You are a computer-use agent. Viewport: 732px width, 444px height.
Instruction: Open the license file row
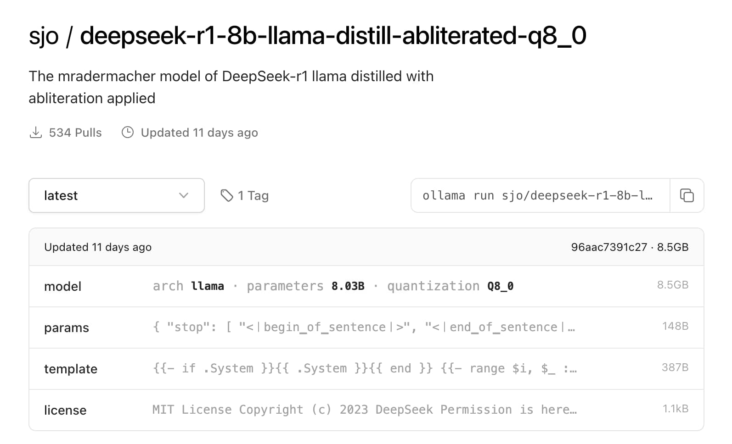point(366,410)
